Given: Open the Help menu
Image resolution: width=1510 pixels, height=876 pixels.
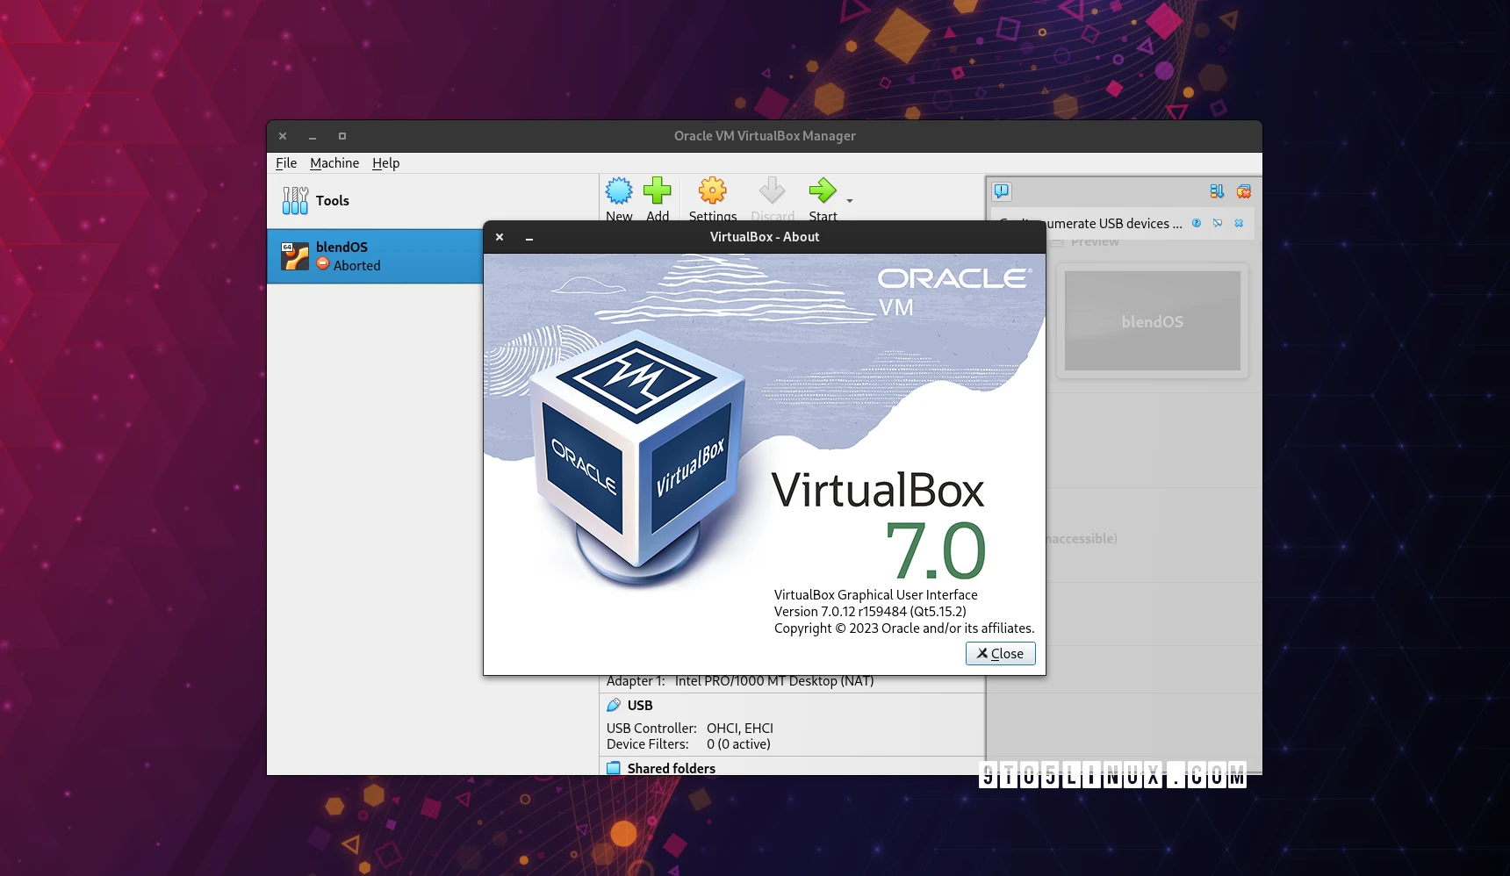Looking at the screenshot, I should pos(385,162).
